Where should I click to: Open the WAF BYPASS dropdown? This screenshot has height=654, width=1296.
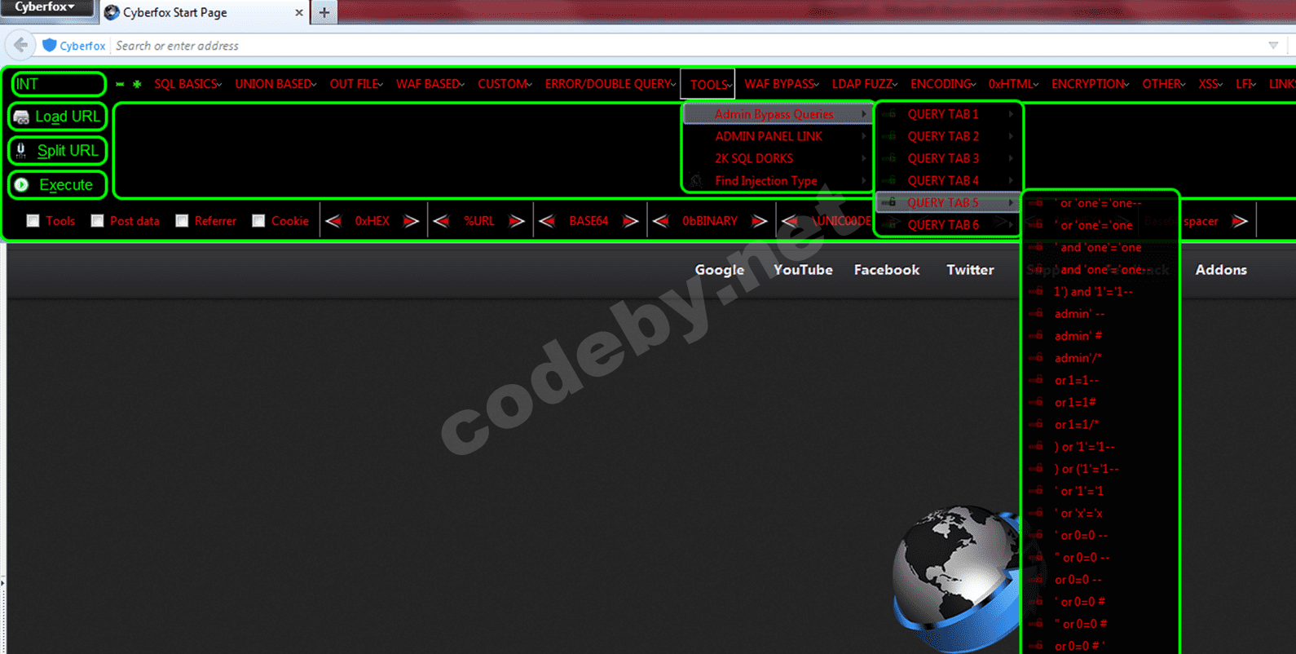point(782,84)
